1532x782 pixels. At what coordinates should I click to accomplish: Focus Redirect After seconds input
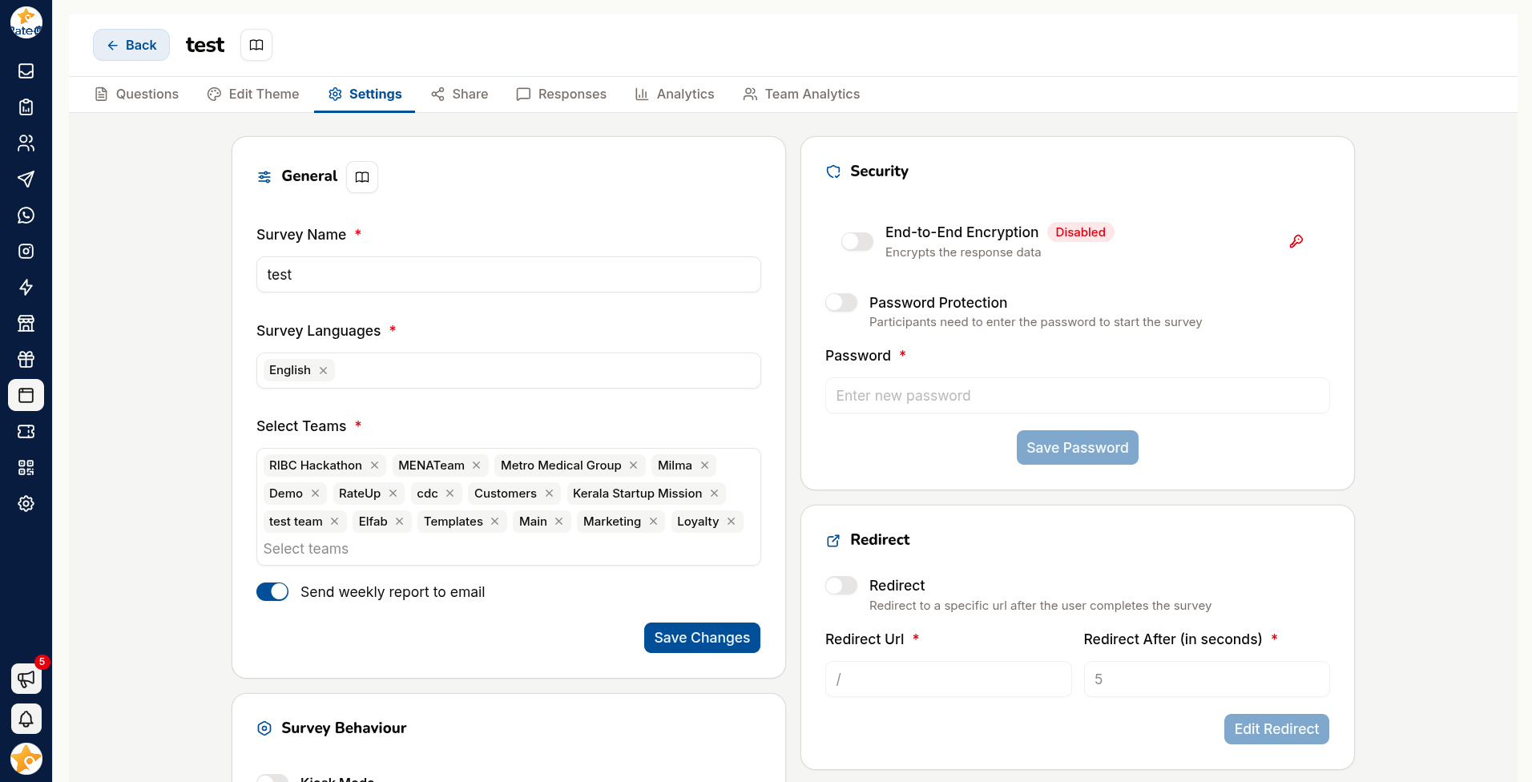point(1207,679)
